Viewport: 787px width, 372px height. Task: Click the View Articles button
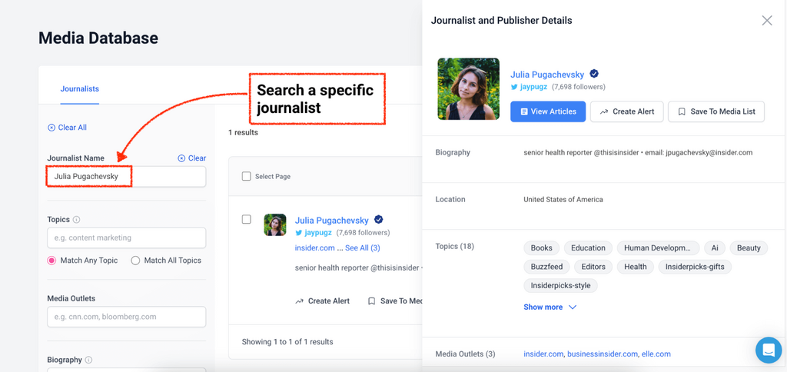tap(548, 111)
